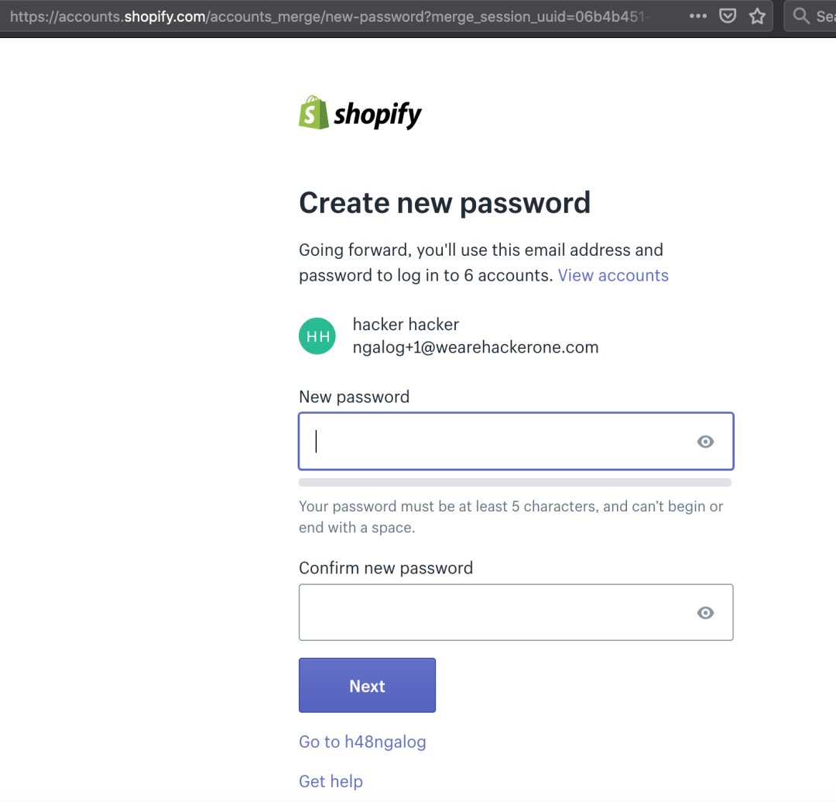Follow the Go to h48ngalog link
Viewport: 836px width, 802px height.
point(362,742)
